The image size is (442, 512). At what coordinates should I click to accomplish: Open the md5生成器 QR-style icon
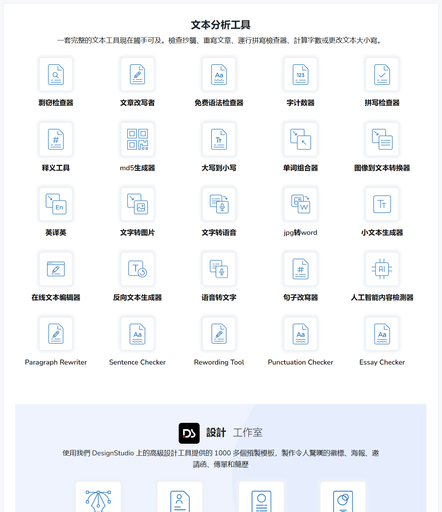click(x=137, y=140)
